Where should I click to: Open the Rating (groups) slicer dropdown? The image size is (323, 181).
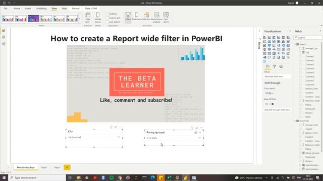coord(199,138)
